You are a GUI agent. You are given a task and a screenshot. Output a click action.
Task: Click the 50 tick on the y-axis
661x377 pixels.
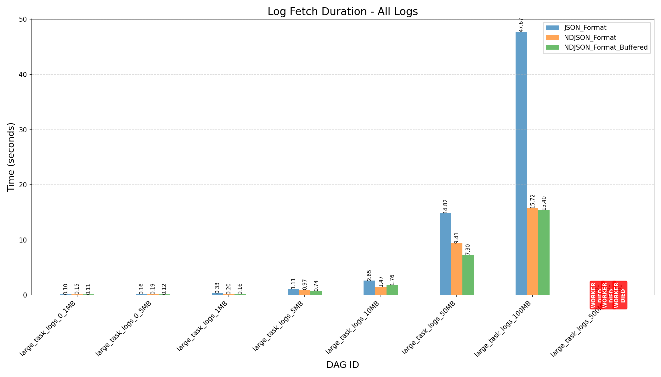[x=24, y=19]
